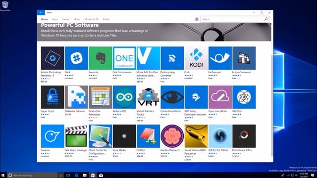Open the Open Live Writer tile
The image size is (317, 178).
point(220,97)
